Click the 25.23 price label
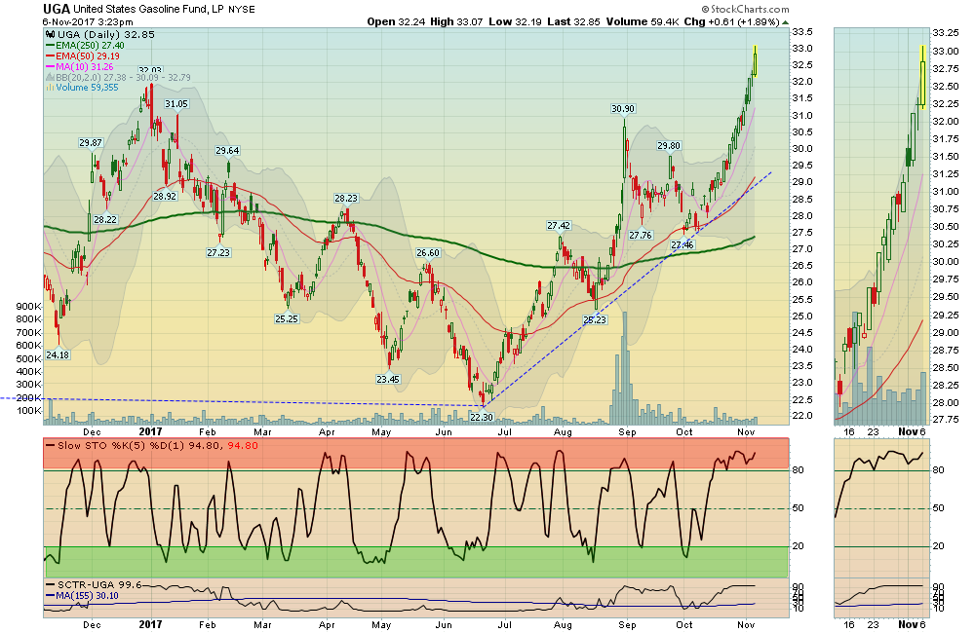Screen dimensions: 975x633 (595, 319)
